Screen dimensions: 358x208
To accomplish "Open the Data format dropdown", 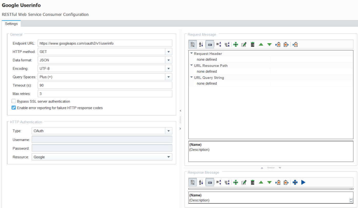I will point(169,60).
